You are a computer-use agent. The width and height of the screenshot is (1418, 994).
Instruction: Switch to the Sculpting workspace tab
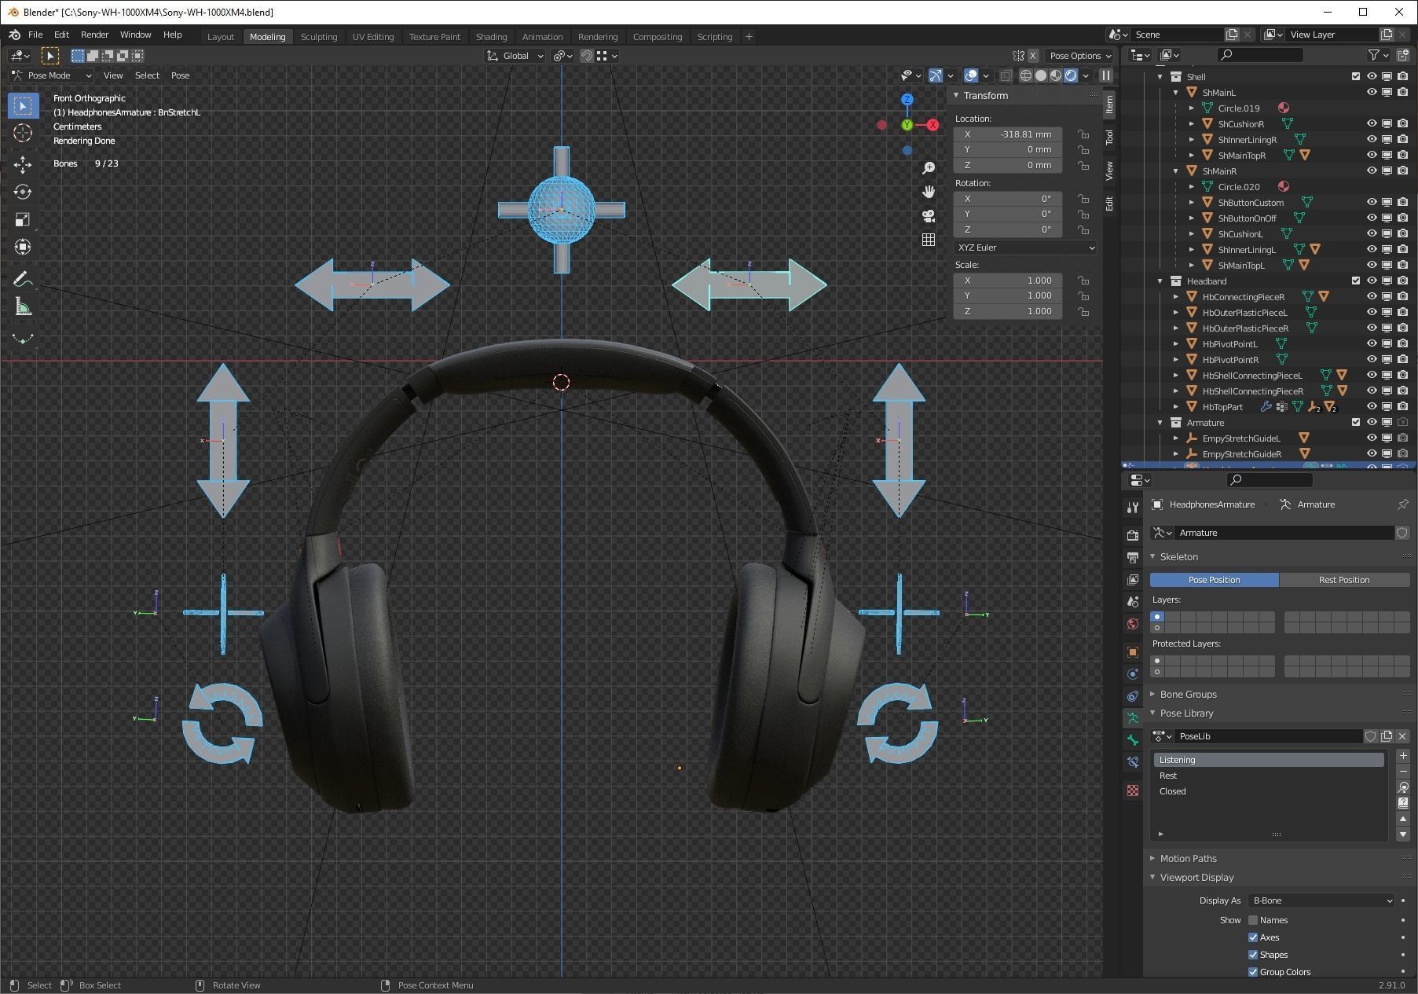click(x=319, y=37)
